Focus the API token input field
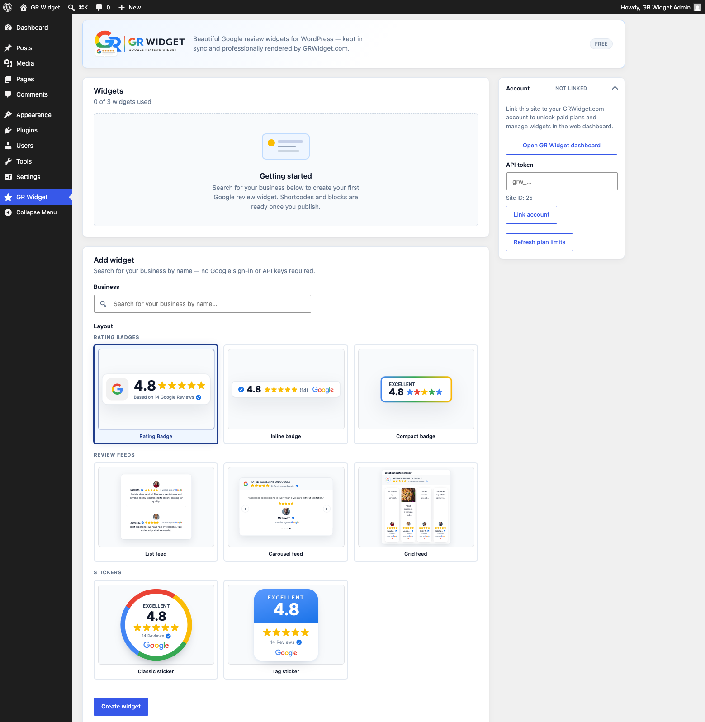This screenshot has height=722, width=705. pos(562,181)
